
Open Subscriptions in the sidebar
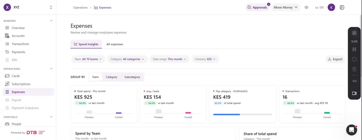(x=21, y=84)
